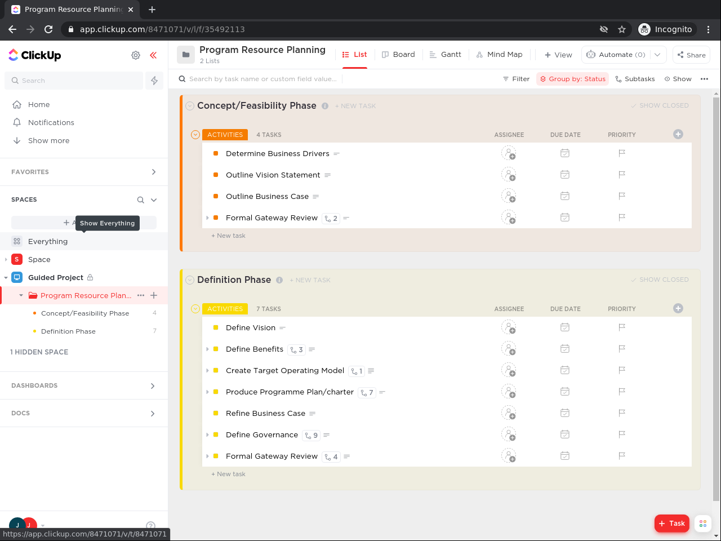Open quick action lightning bolt menu
Screen dimensions: 721x541
154,81
